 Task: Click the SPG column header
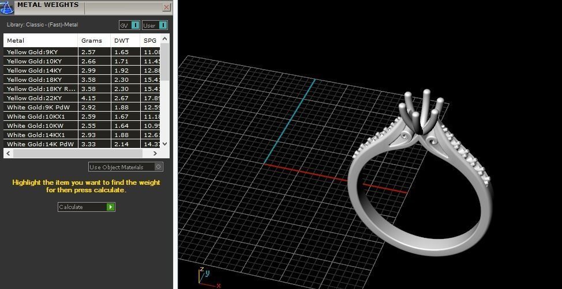pyautogui.click(x=150, y=40)
